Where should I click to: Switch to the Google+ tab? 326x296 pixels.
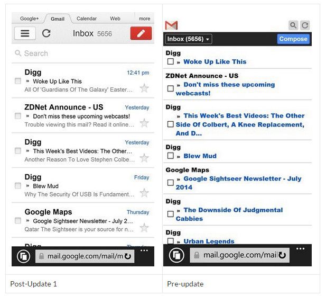pyautogui.click(x=30, y=19)
